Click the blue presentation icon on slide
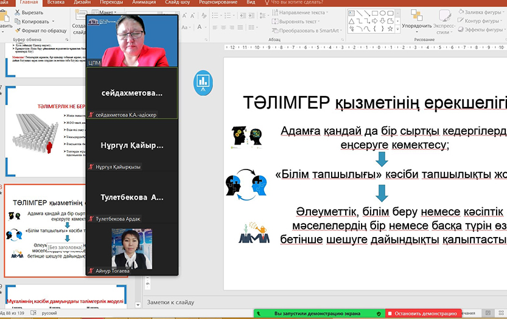Viewport: 507px width, 319px height. 203,82
